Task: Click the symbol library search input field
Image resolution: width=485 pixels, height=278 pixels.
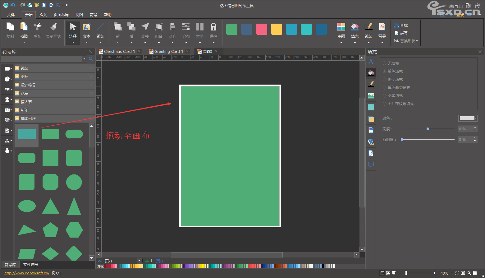Action: coord(42,59)
